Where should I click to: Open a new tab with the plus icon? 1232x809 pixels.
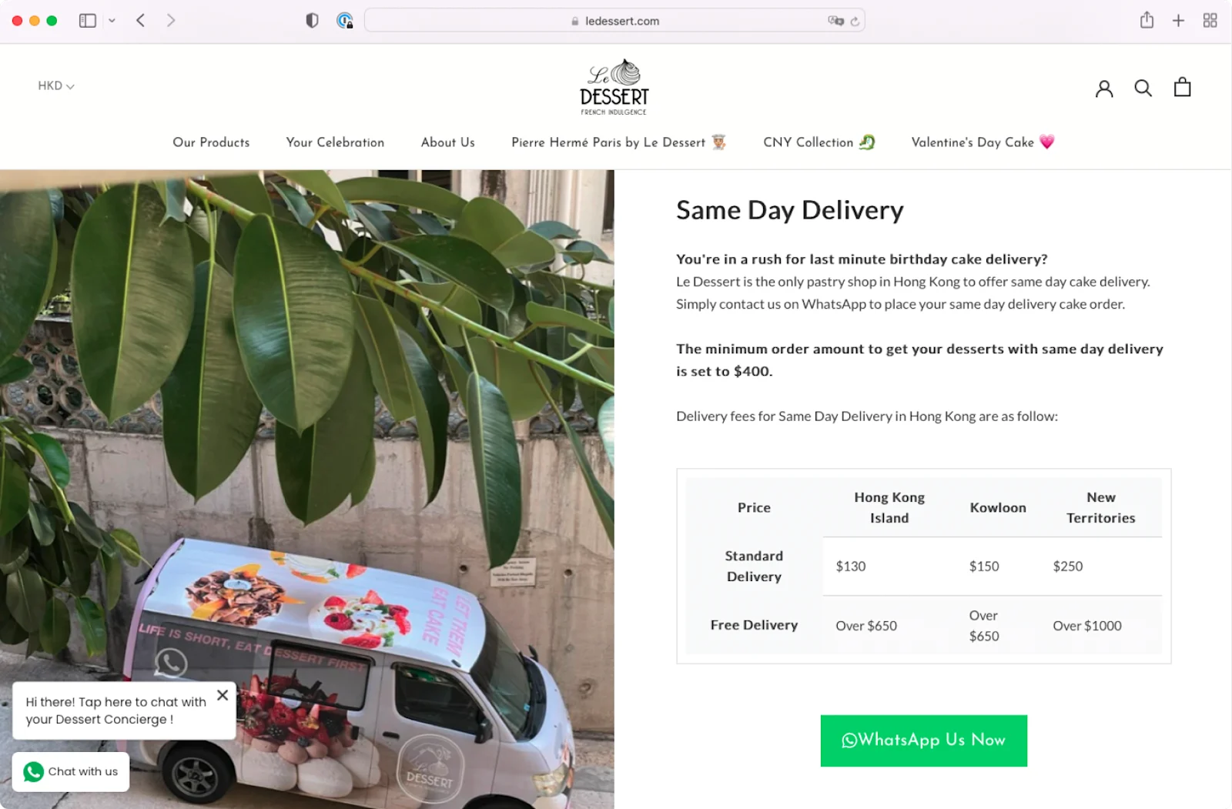click(1178, 20)
